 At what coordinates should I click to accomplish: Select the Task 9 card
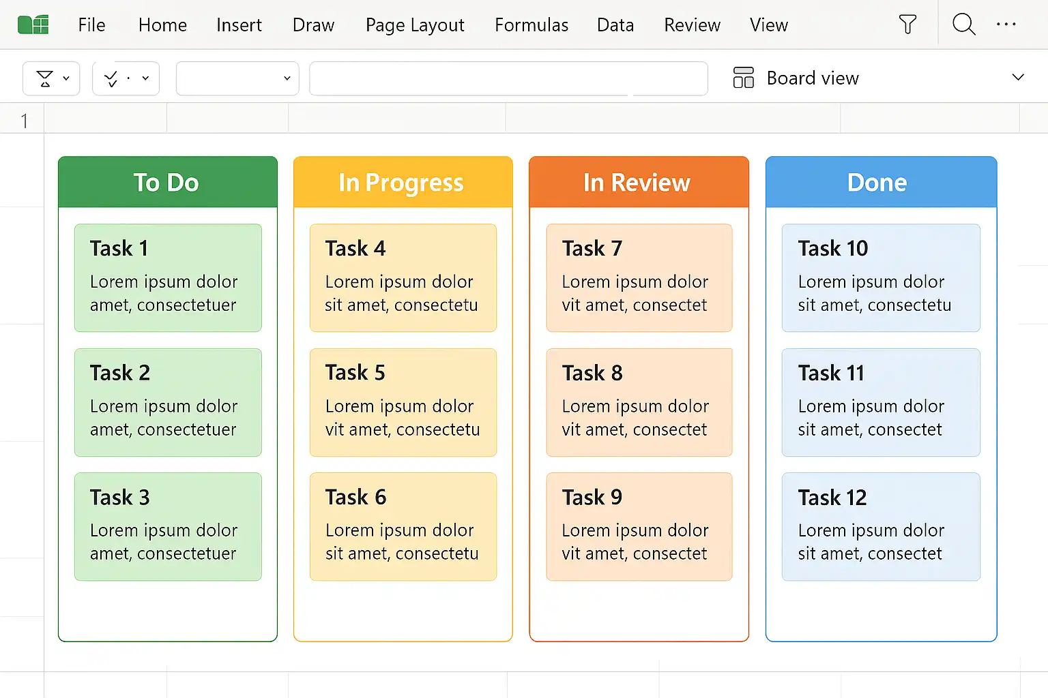click(x=639, y=526)
